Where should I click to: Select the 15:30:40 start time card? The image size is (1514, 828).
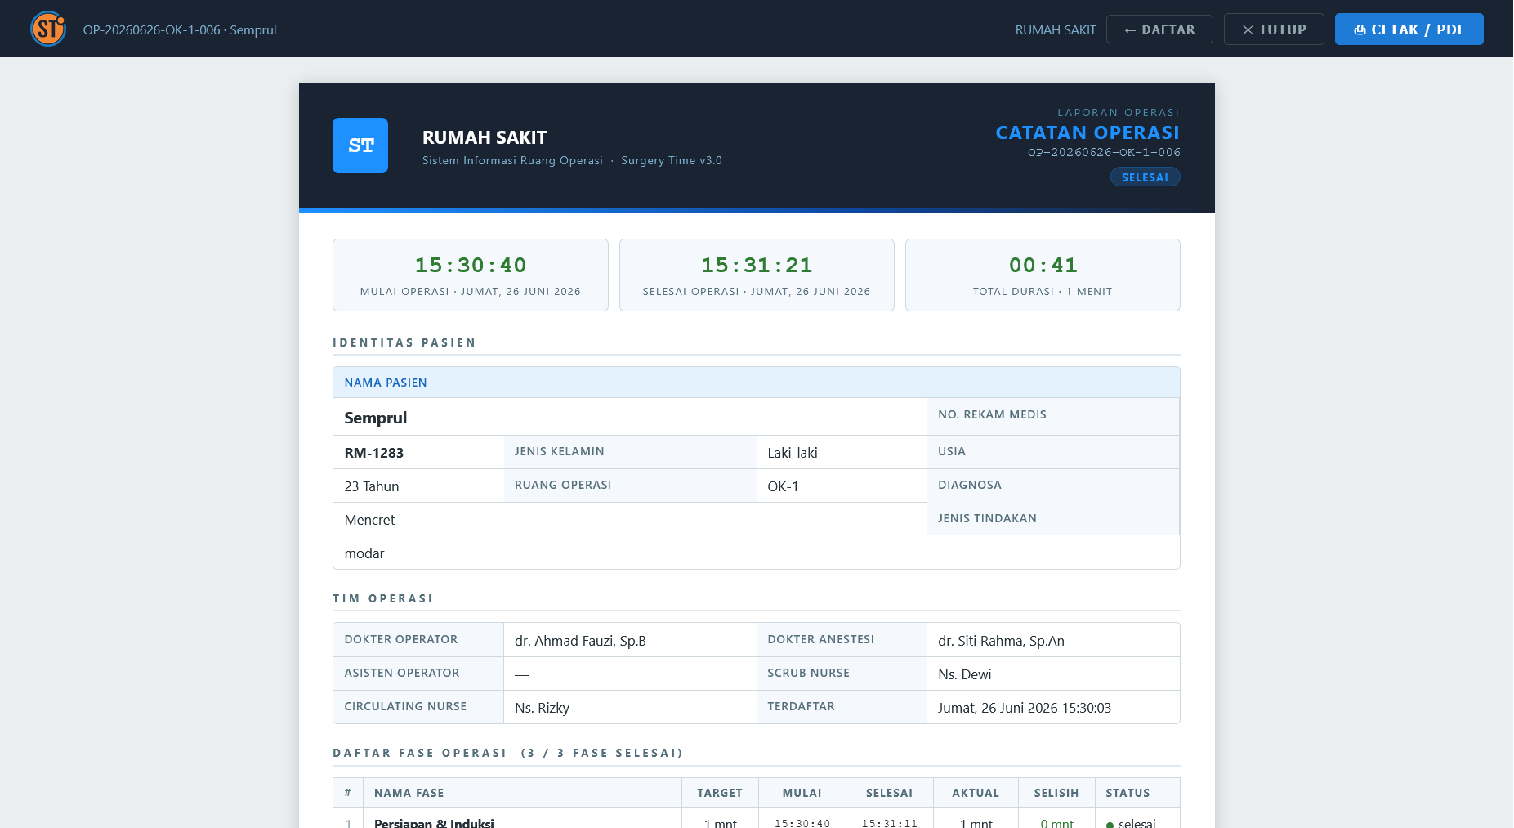(471, 275)
